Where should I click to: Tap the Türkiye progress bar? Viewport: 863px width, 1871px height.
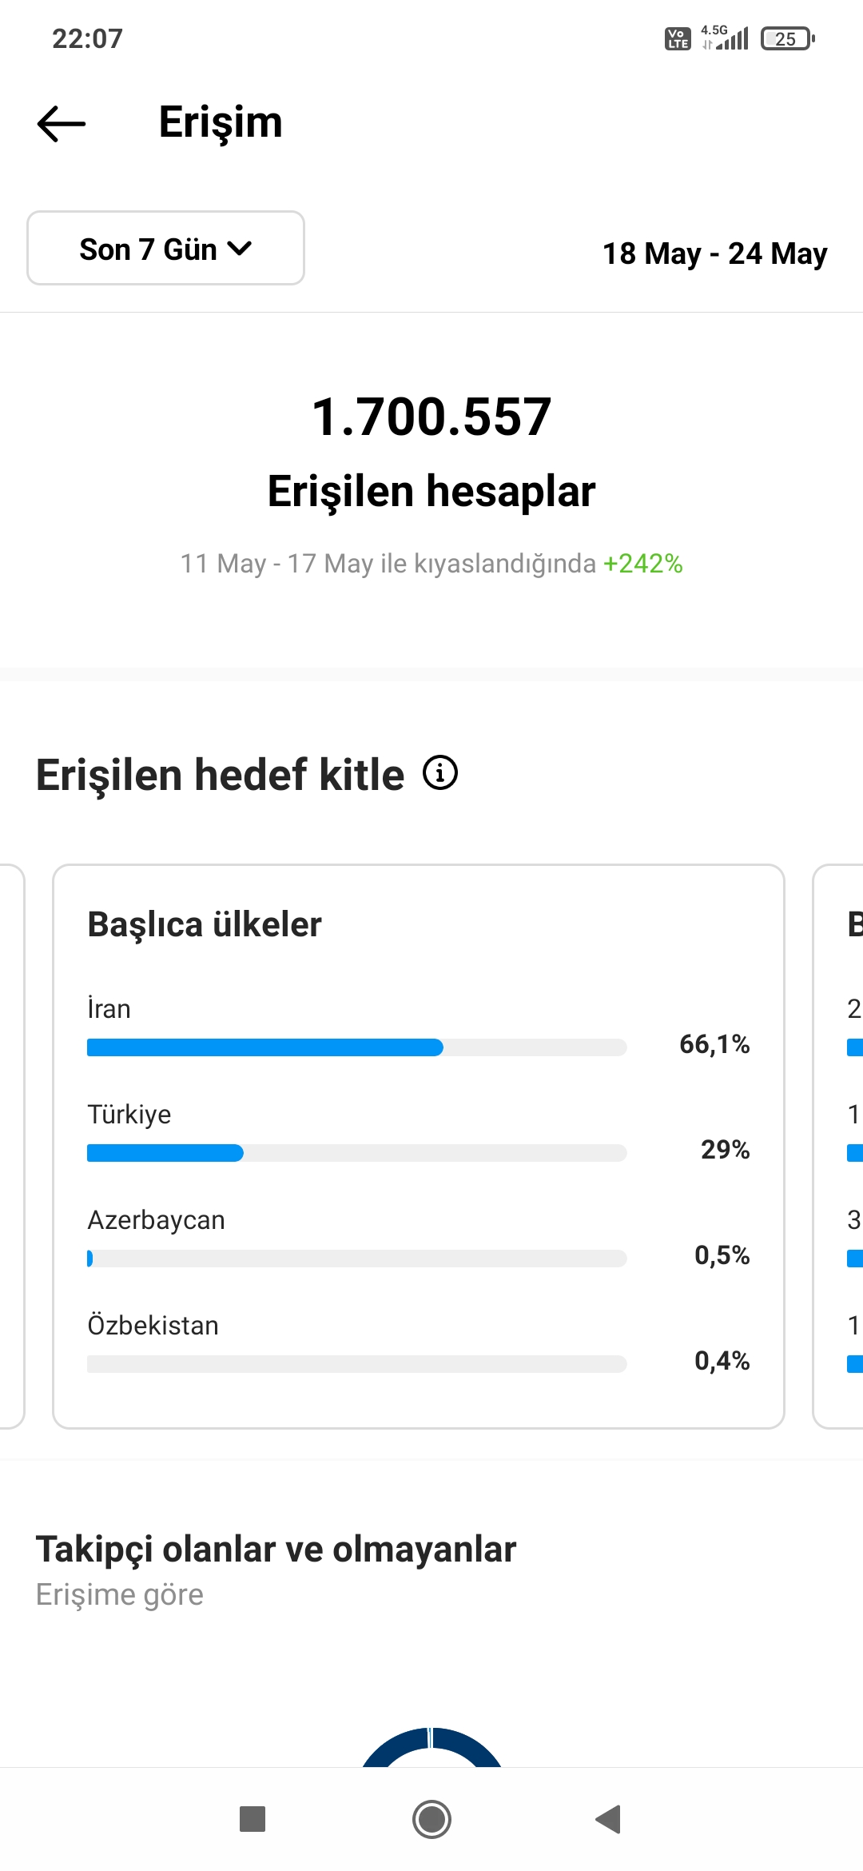(x=356, y=1153)
